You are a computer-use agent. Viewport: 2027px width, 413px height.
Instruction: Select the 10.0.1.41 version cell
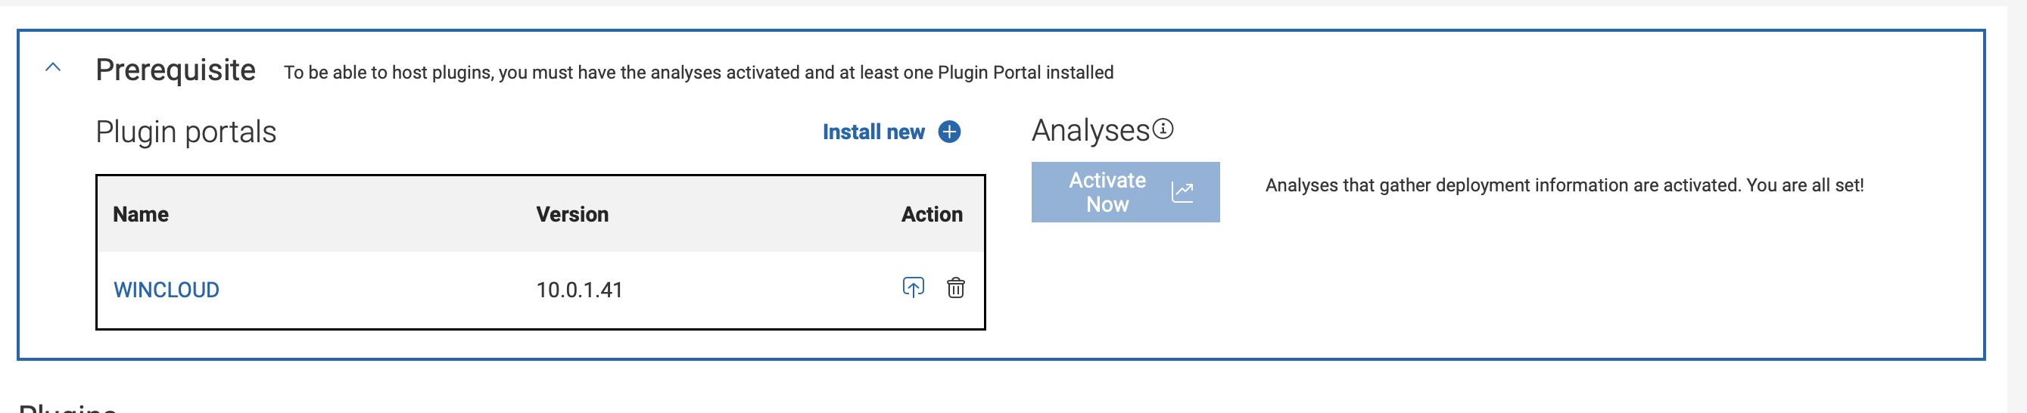click(579, 290)
